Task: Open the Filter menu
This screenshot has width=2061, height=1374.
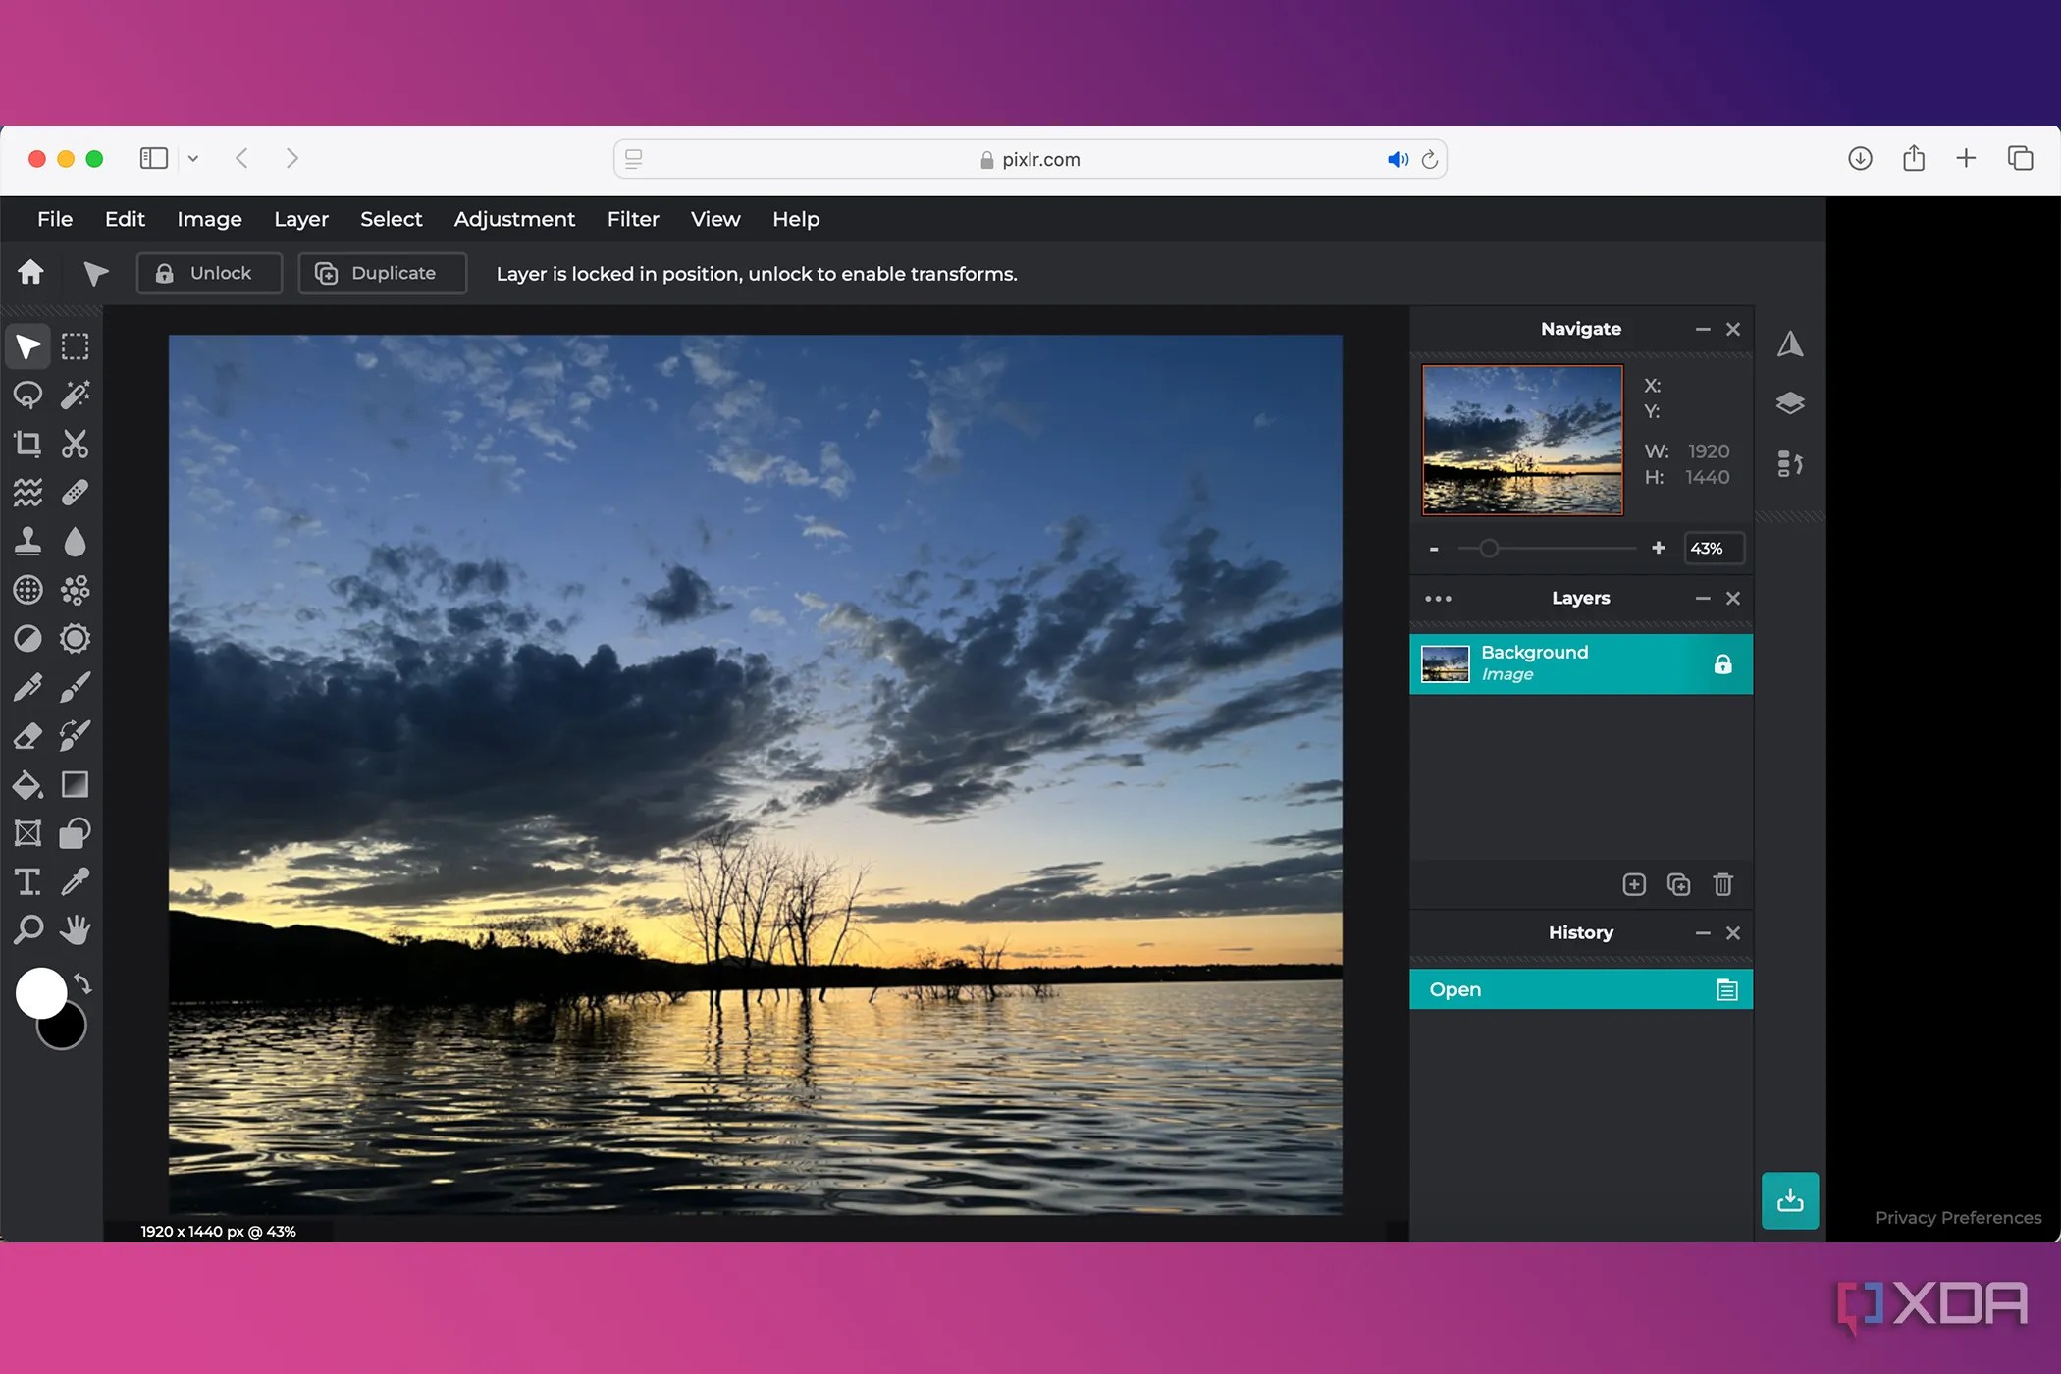Action: point(633,219)
